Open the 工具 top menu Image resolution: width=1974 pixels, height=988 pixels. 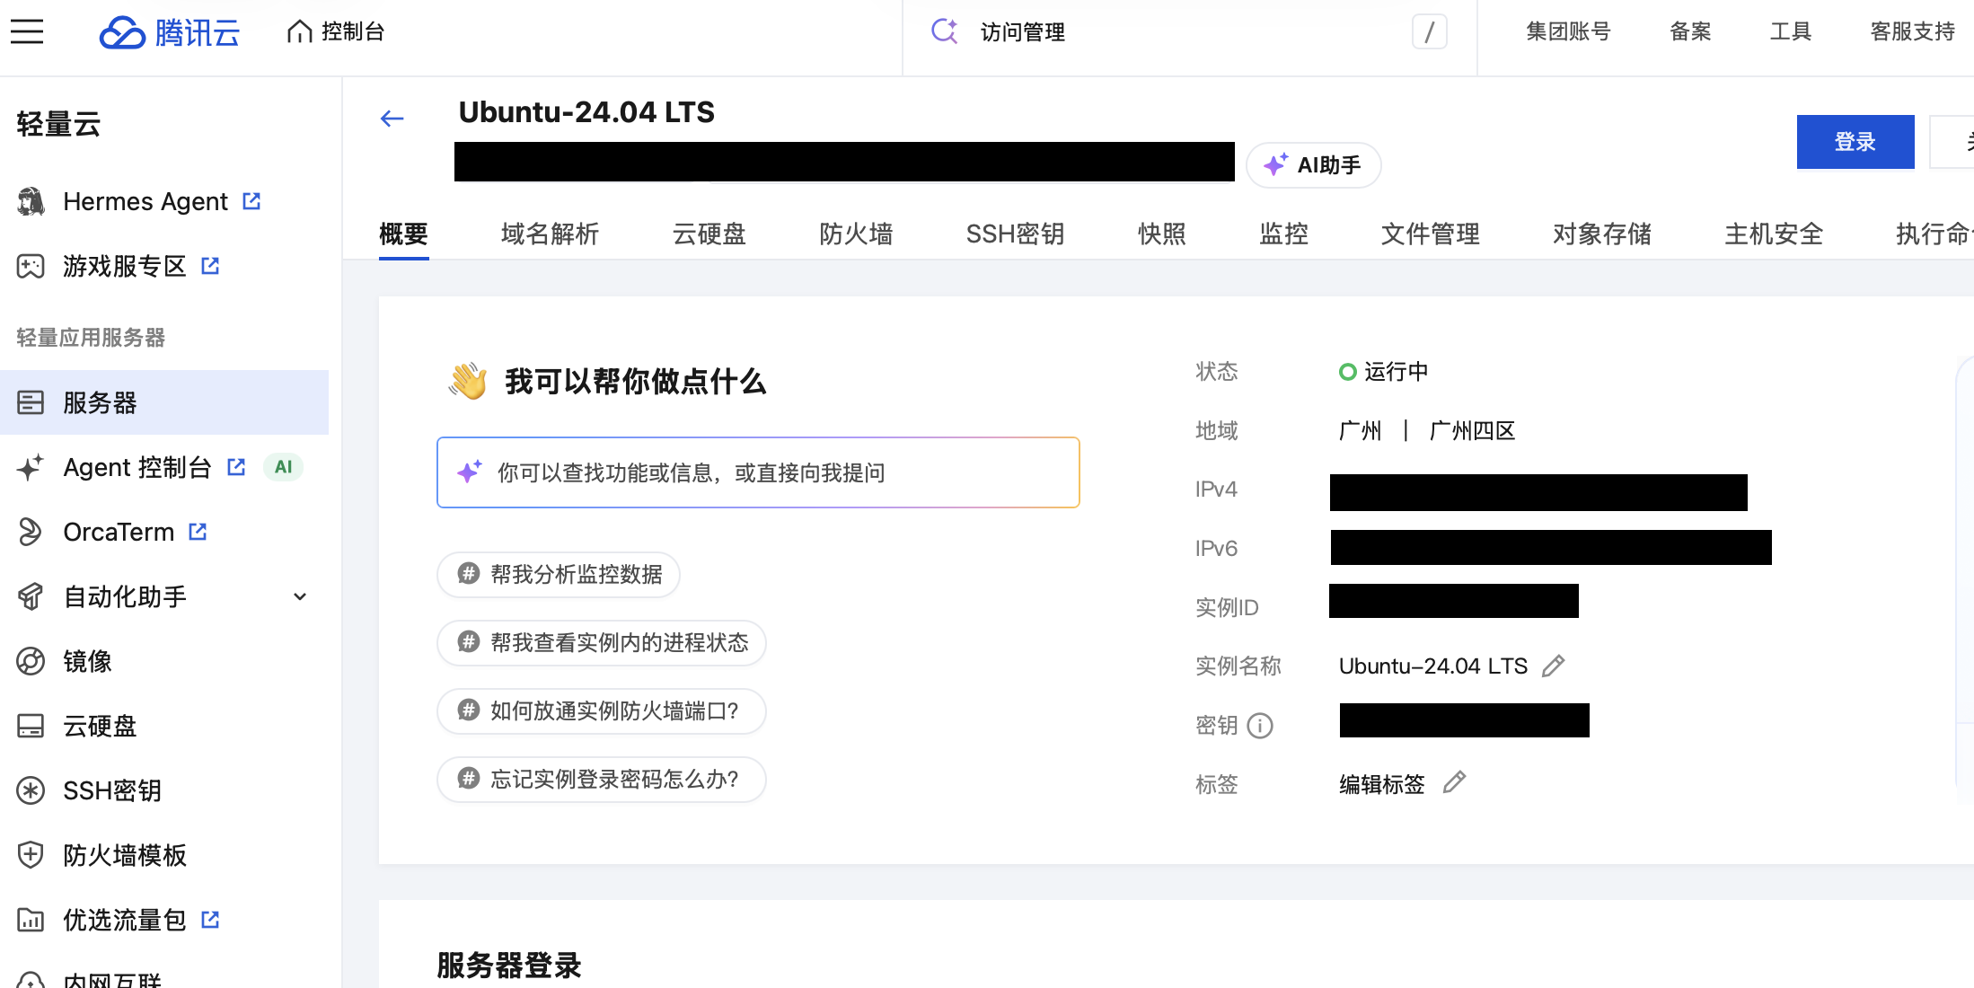tap(1790, 31)
